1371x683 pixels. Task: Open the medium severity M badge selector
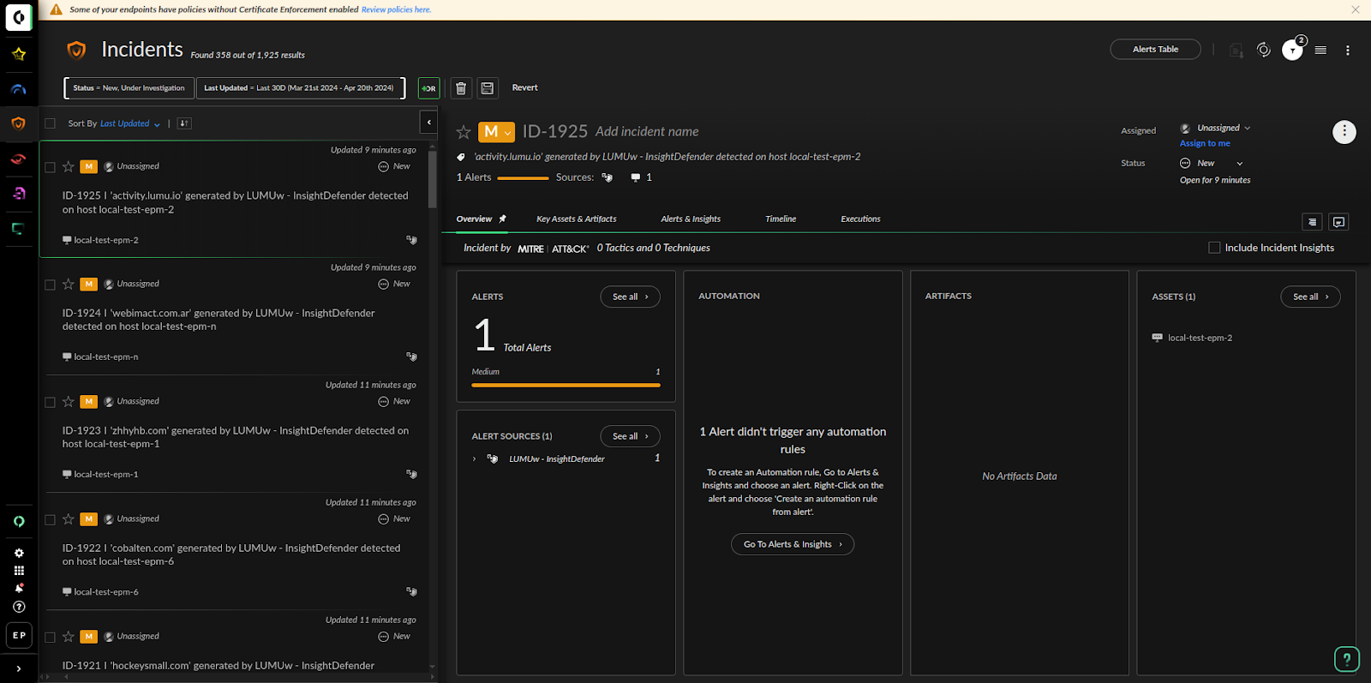tap(496, 132)
